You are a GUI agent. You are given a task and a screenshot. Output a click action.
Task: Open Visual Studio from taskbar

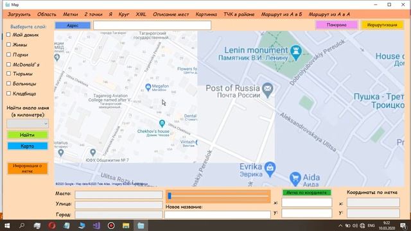(x=96, y=225)
